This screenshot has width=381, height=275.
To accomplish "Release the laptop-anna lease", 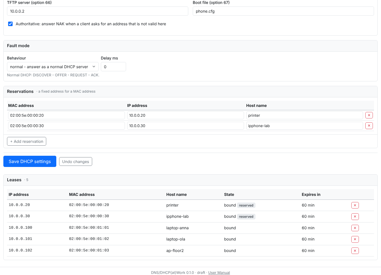I will [x=355, y=228].
